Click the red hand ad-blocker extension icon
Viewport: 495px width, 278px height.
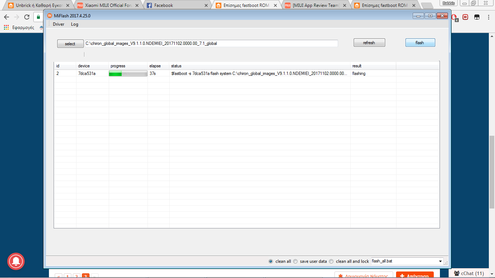point(455,17)
